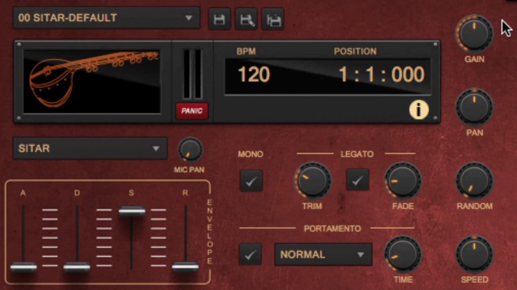Click the POSITION value 1 : 1 : 000
This screenshot has width=517, height=290.
tap(382, 75)
